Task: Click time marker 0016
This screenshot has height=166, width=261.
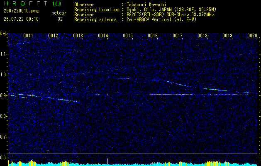Action: (x=153, y=36)
